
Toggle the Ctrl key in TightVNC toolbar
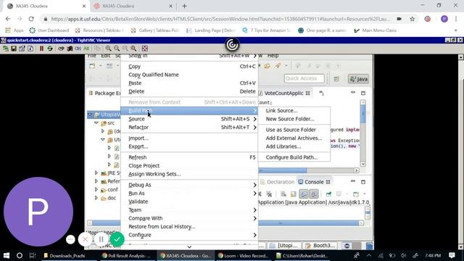(78, 49)
